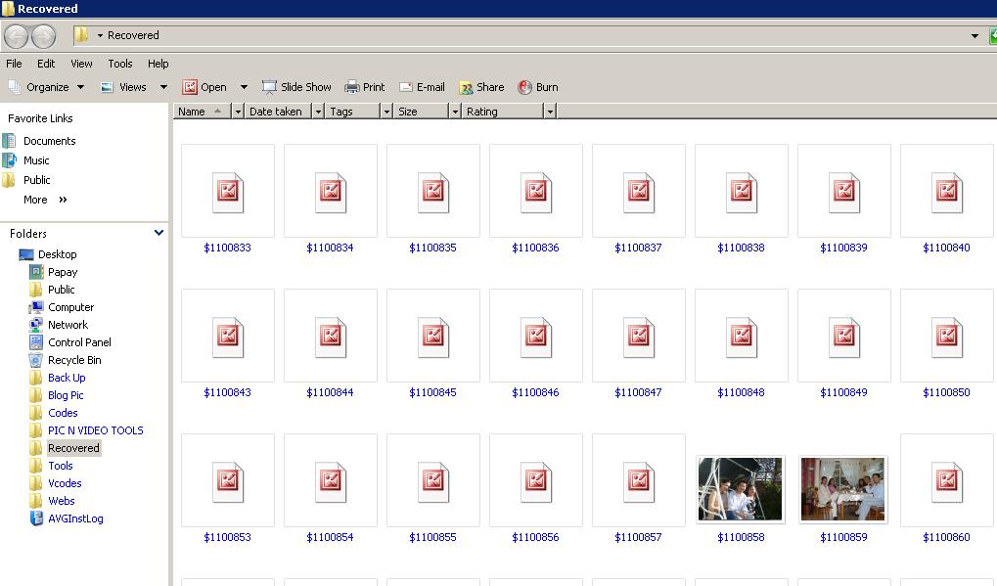Select the $1100857 file icon

(x=639, y=481)
